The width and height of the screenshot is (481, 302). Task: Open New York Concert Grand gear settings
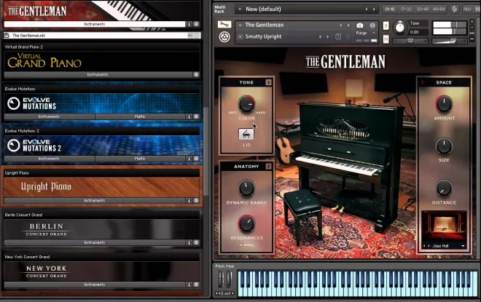point(196,285)
